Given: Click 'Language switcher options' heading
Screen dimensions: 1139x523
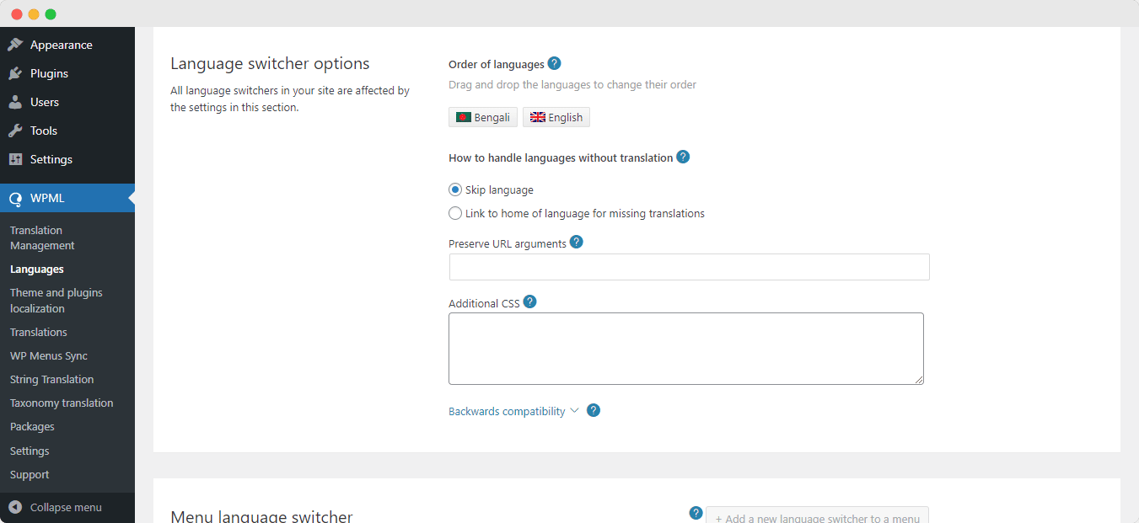Looking at the screenshot, I should pyautogui.click(x=270, y=64).
